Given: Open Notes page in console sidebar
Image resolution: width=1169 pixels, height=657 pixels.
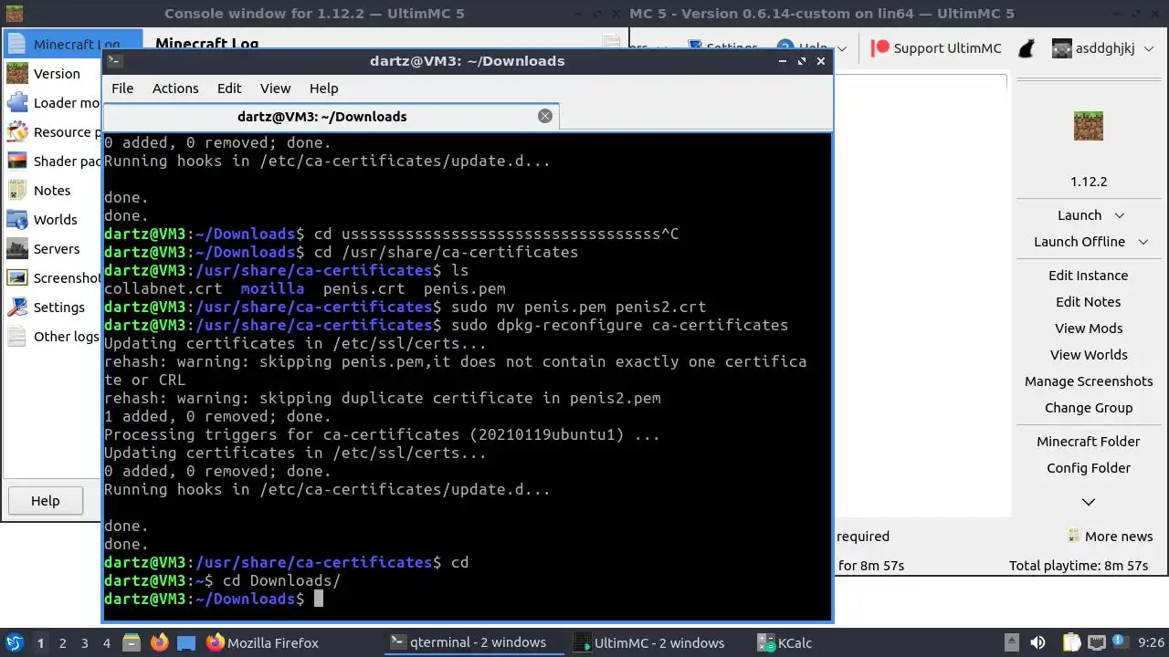Looking at the screenshot, I should [x=53, y=191].
